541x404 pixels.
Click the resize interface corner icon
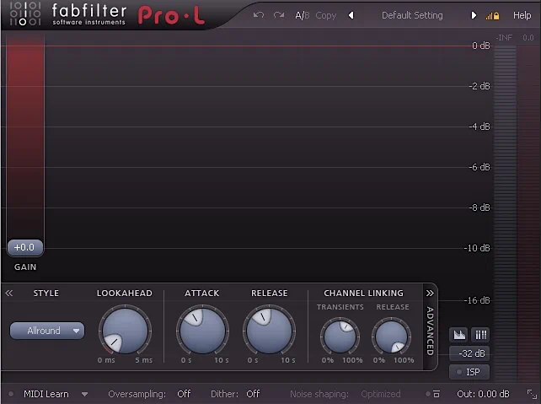532,394
